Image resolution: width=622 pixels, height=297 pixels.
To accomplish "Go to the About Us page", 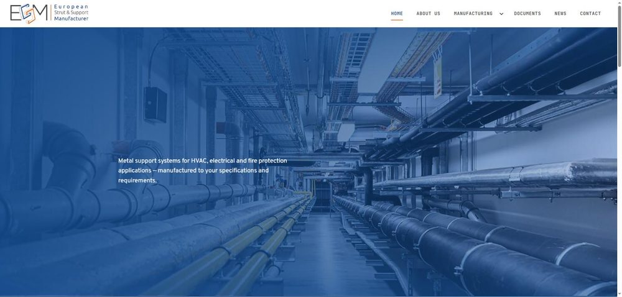I will click(428, 14).
